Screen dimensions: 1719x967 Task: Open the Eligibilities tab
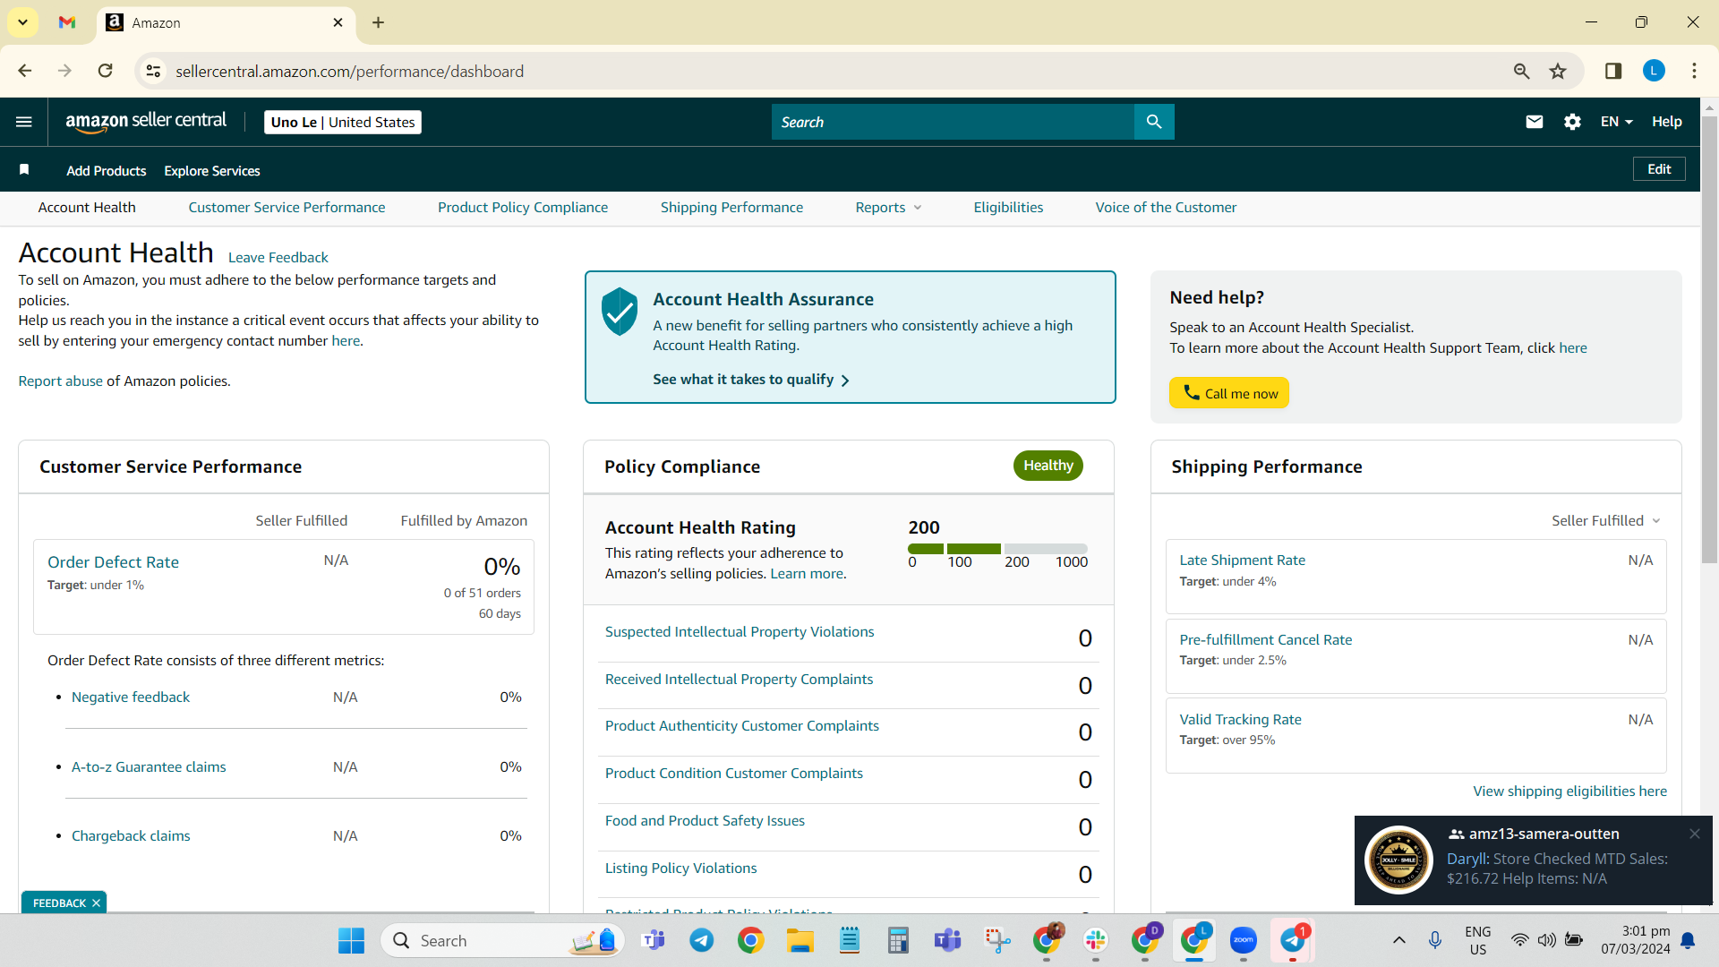pyautogui.click(x=1008, y=208)
